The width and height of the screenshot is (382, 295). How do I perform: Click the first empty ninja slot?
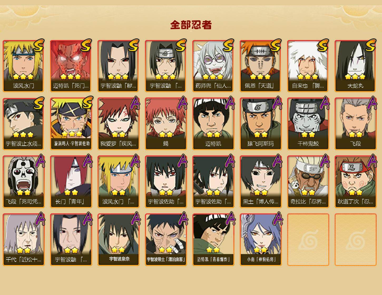(308, 240)
